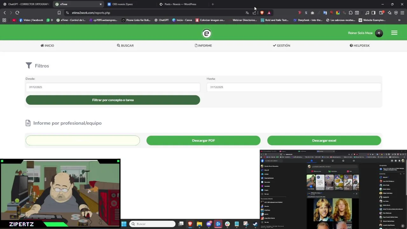Screen dimensions: 407x229
Task: Open Website Examples bookmark
Action: point(372,20)
